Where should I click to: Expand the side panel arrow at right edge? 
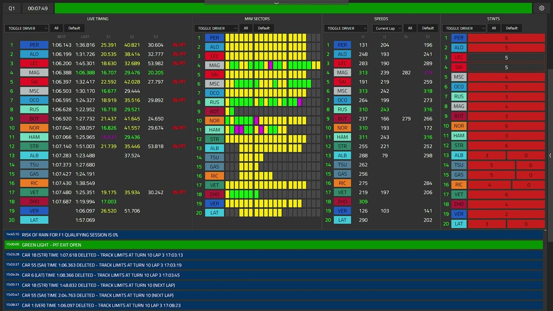tap(550, 155)
